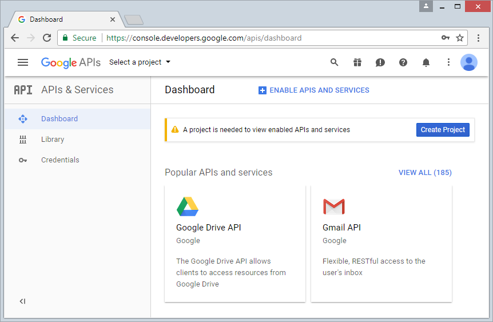Click Enable APIs and Services

coord(314,90)
